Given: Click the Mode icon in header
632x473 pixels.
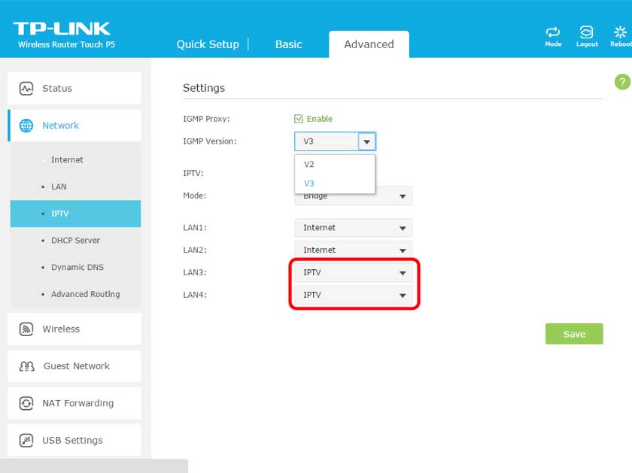Looking at the screenshot, I should pyautogui.click(x=553, y=33).
